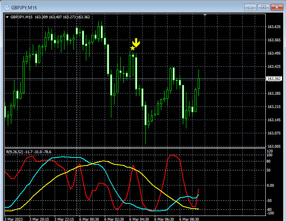
Task: Click the current price label 163.362
Action: coord(274,79)
